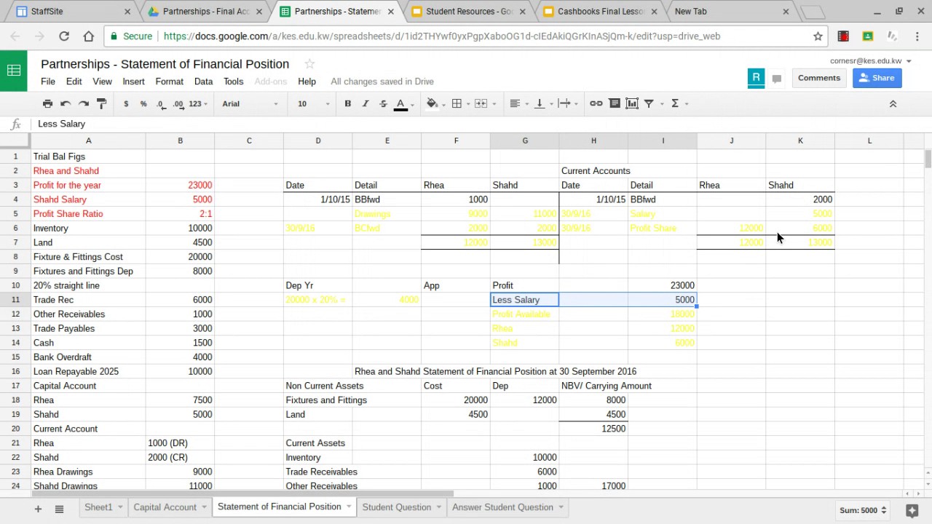Increase decimal places

point(178,104)
